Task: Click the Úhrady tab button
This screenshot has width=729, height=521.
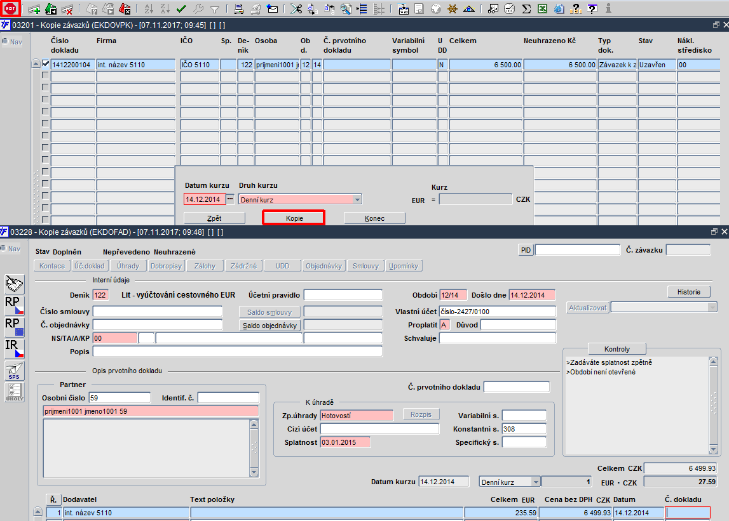Action: [x=128, y=266]
